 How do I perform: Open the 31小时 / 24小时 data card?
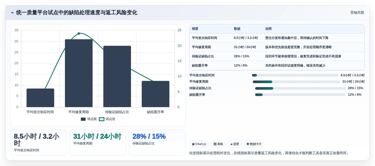(x=98, y=143)
